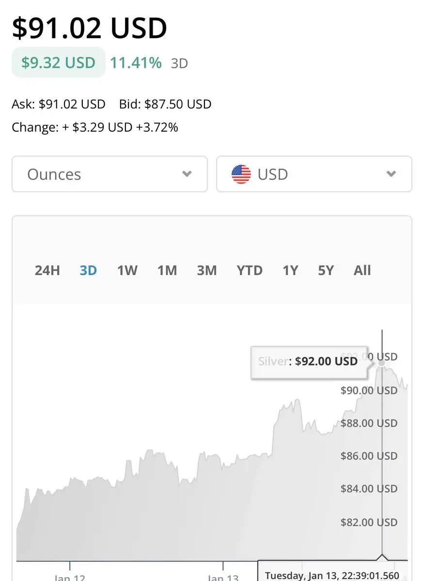
Task: Click the $91.02 USD headline price
Action: point(90,28)
